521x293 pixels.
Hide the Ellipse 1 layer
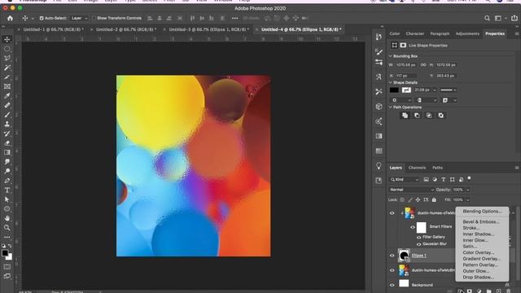392,256
